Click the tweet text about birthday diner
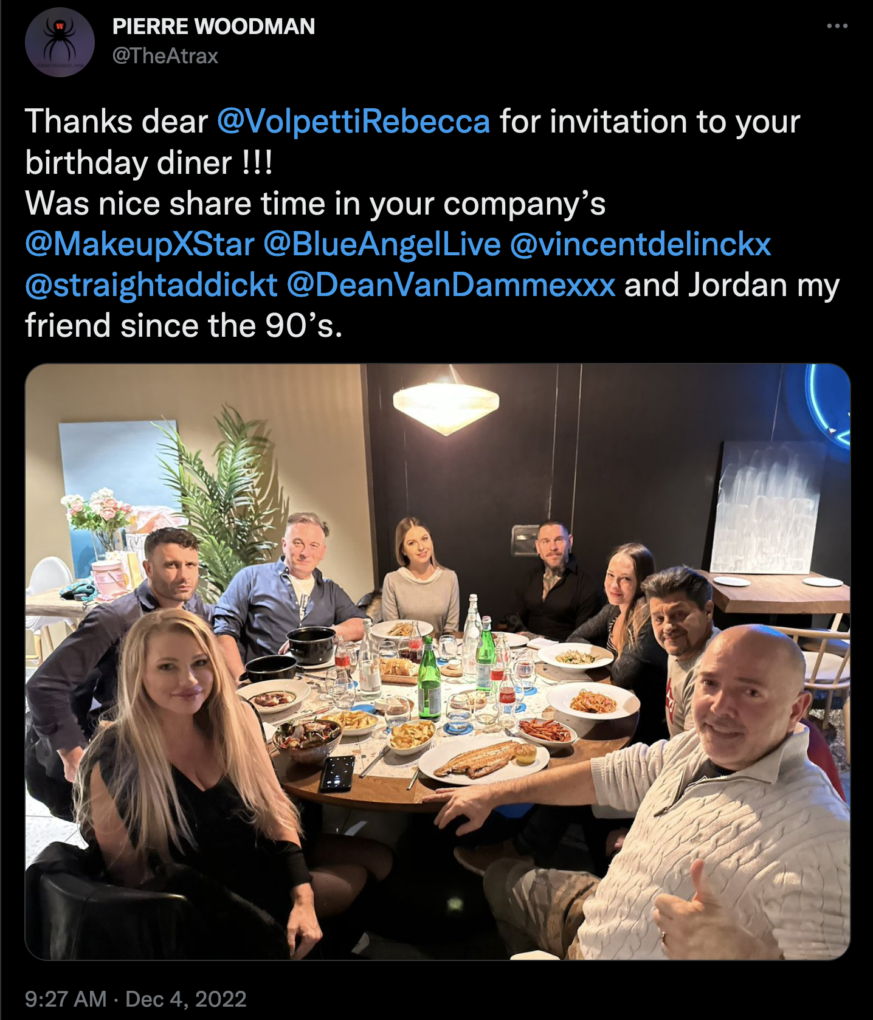The image size is (873, 1020). click(432, 223)
